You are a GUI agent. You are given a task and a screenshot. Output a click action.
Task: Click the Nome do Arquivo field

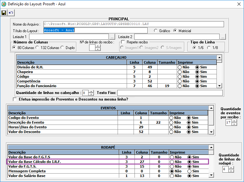click(x=134, y=24)
